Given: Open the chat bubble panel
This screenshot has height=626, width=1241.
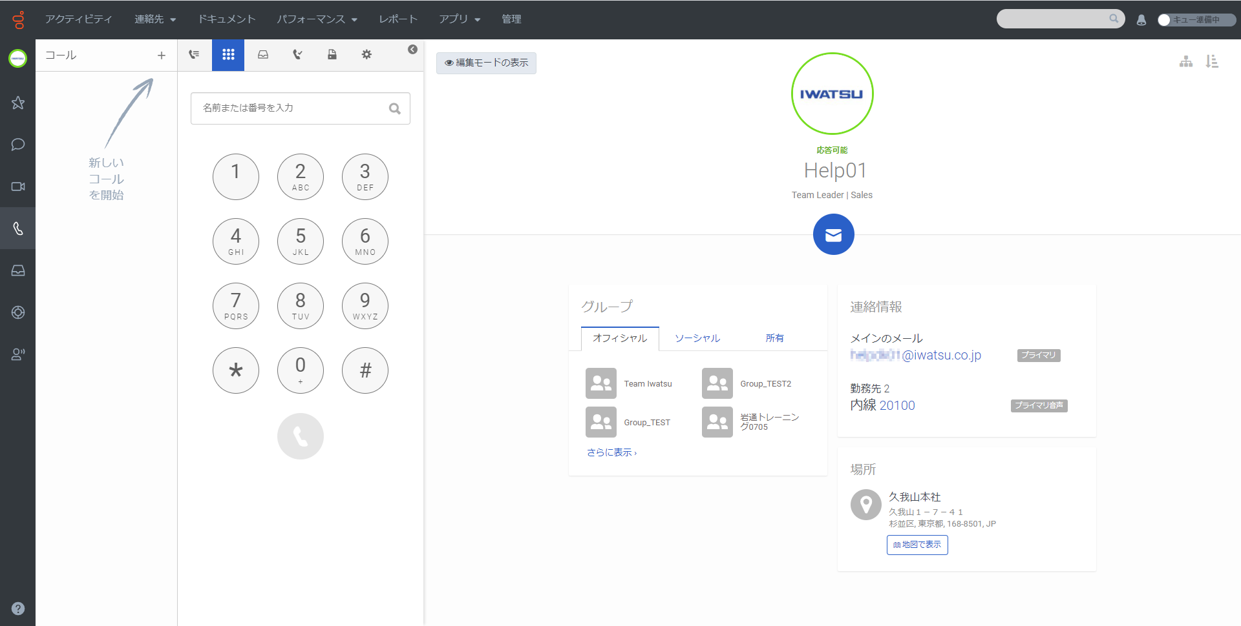Looking at the screenshot, I should coord(18,145).
